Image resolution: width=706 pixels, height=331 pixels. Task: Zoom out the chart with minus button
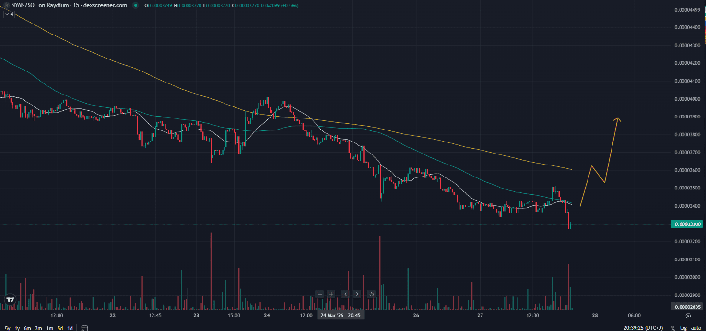[319, 294]
